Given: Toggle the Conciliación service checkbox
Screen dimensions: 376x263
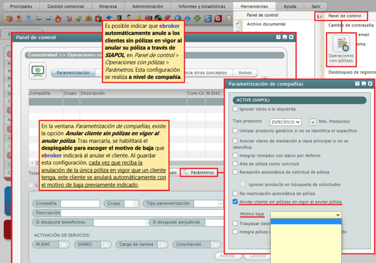Looking at the screenshot, I should [x=216, y=245].
